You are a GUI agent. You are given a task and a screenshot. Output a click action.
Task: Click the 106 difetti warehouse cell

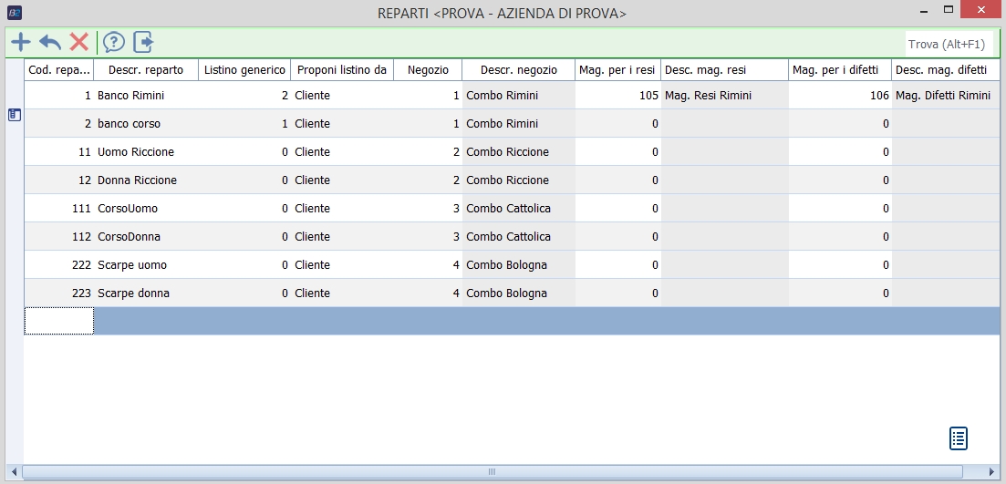(840, 96)
